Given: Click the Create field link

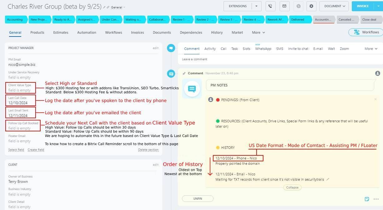Looking at the screenshot, I should [36, 150].
